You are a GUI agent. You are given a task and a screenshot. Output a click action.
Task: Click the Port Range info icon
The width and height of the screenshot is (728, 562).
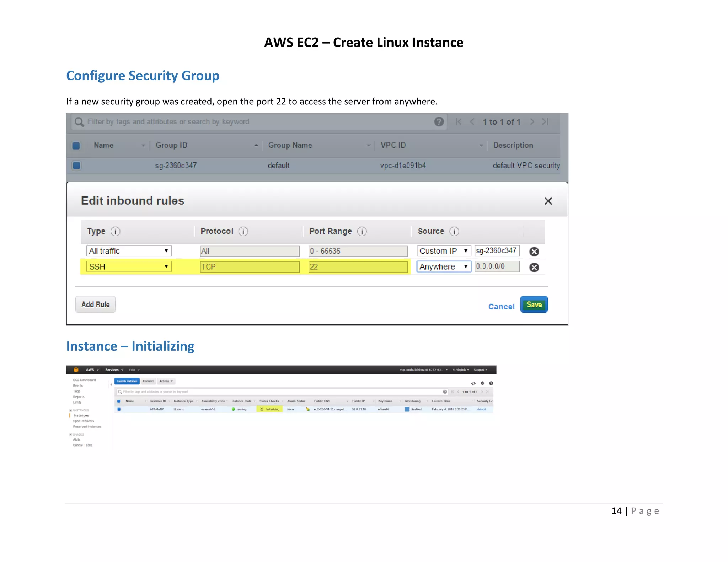[362, 231]
